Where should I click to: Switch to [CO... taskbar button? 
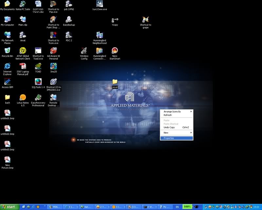coord(134,207)
